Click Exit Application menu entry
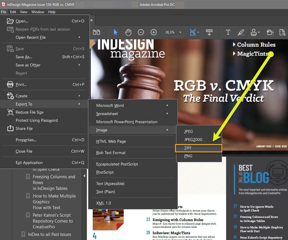Viewport: 288px width, 240px height. (44, 163)
